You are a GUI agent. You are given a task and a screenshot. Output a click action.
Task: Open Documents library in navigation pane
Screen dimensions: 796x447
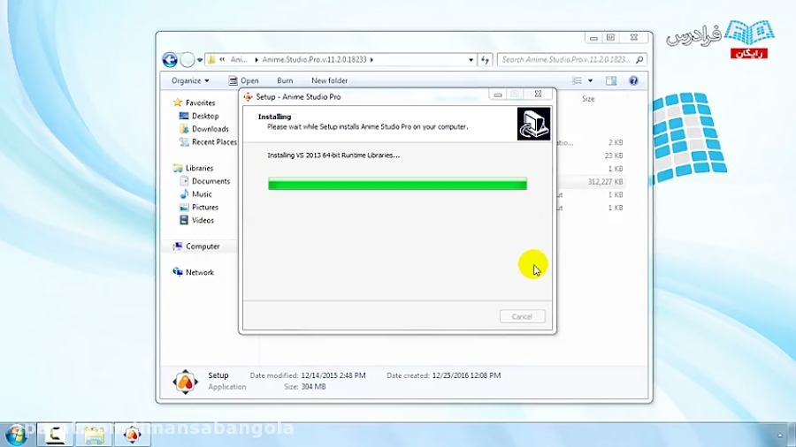(x=210, y=181)
